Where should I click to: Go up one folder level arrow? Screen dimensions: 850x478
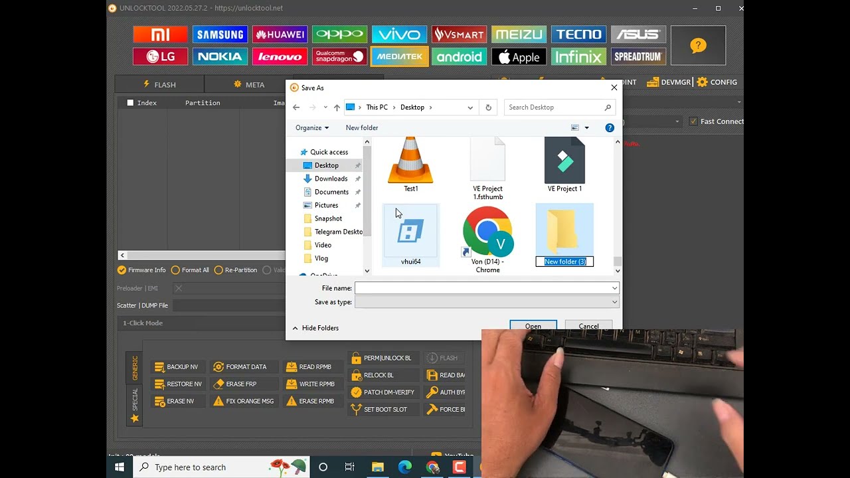point(337,108)
